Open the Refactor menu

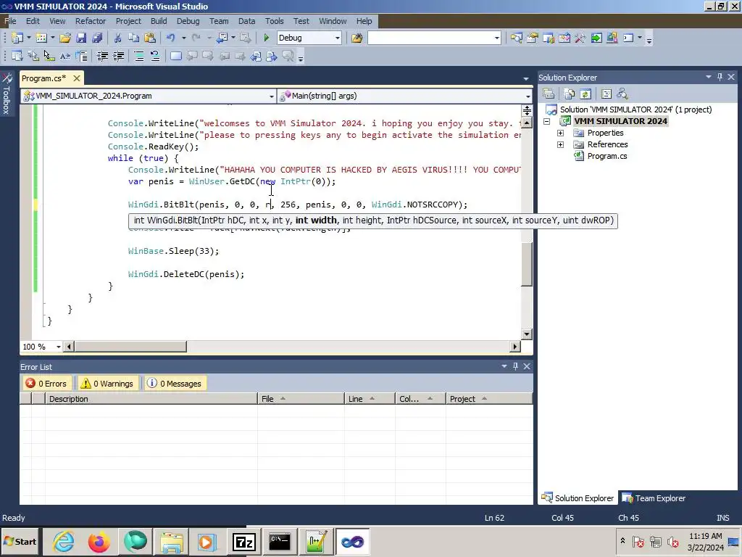(x=91, y=21)
